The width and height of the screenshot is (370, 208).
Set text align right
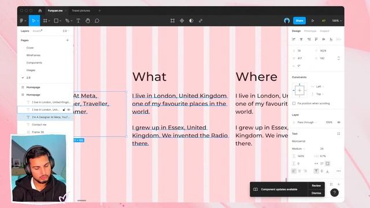305,171
